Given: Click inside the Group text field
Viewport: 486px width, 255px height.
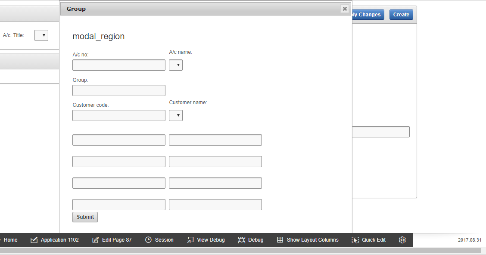Looking at the screenshot, I should [118, 90].
